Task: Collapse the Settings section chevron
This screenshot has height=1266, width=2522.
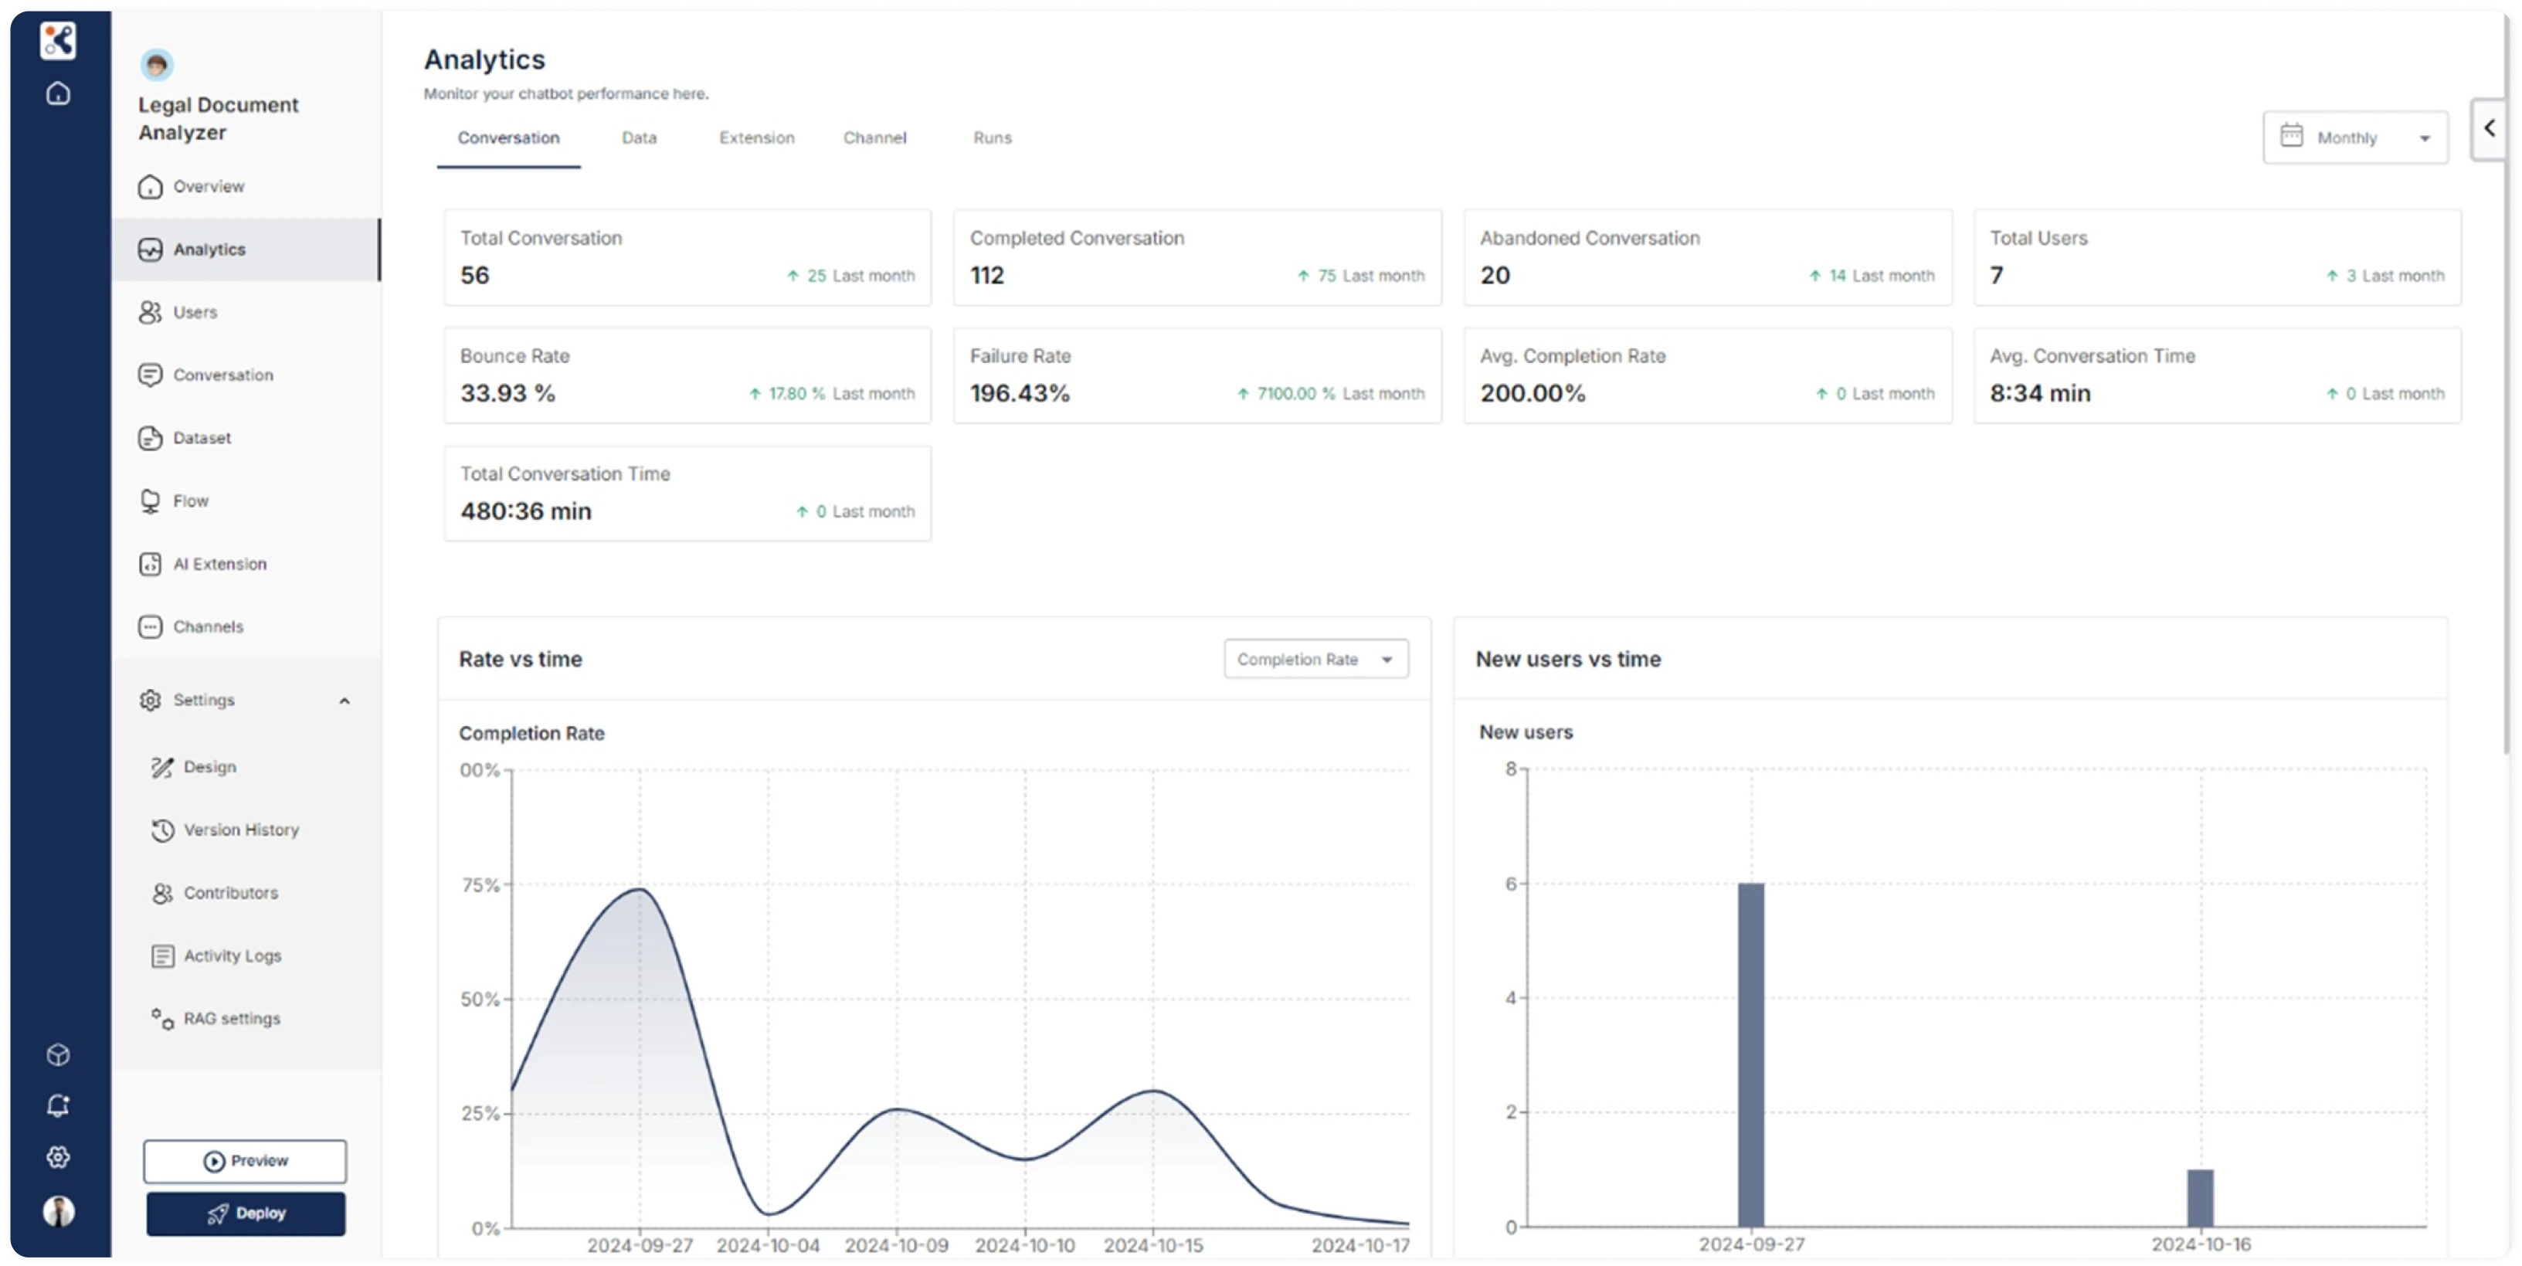Action: click(345, 701)
